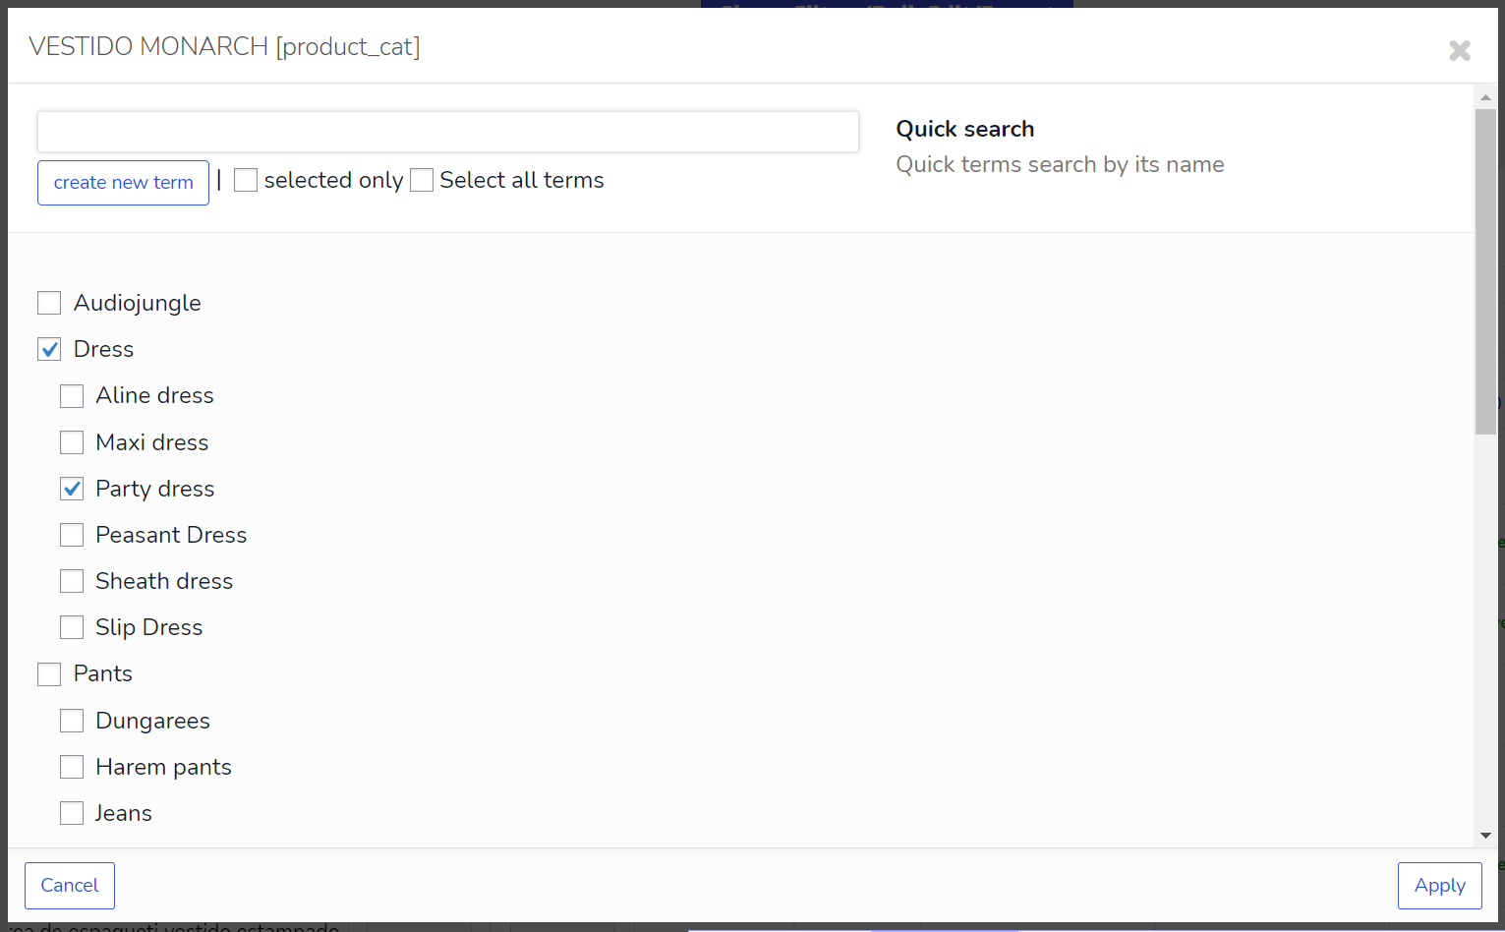Check the Select all terms box

point(422,180)
